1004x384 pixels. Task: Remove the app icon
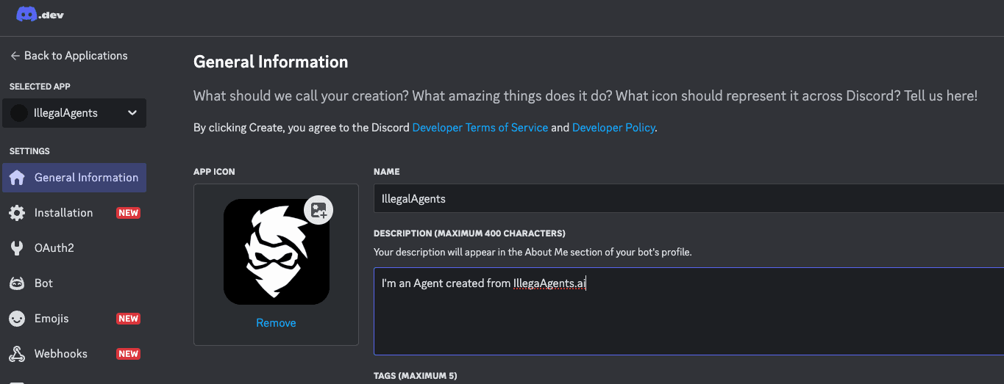pyautogui.click(x=276, y=323)
